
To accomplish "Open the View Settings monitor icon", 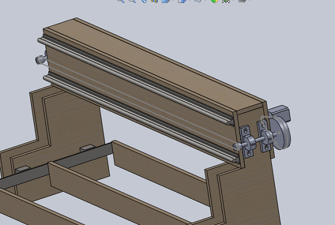I will [242, 1].
